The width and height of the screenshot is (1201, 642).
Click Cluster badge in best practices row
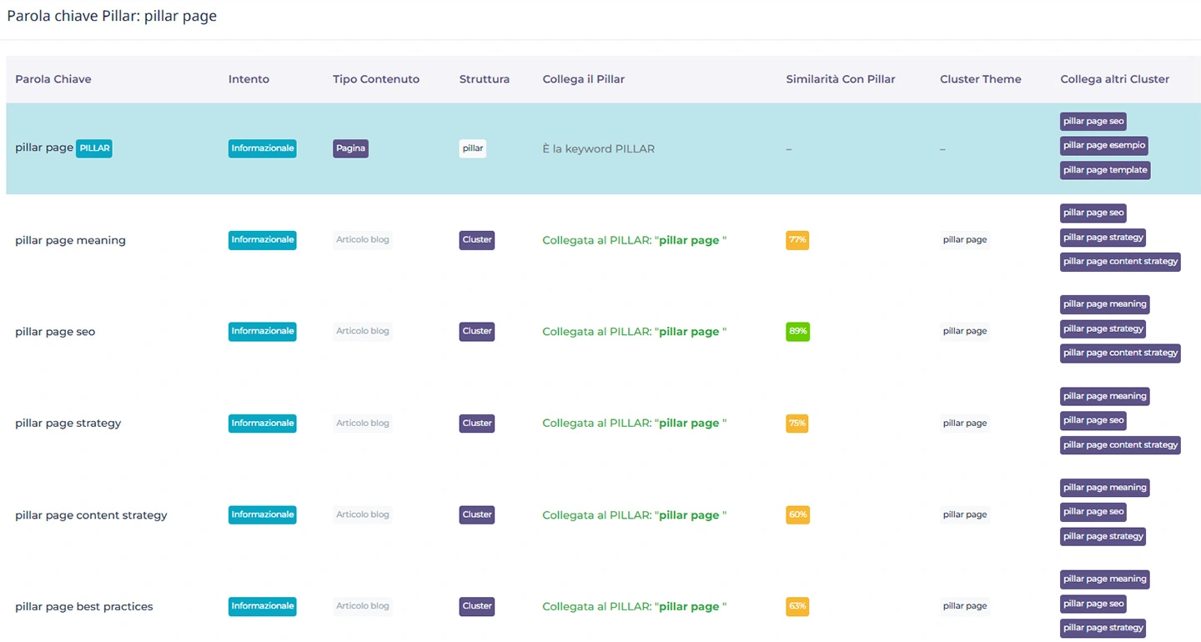coord(477,607)
